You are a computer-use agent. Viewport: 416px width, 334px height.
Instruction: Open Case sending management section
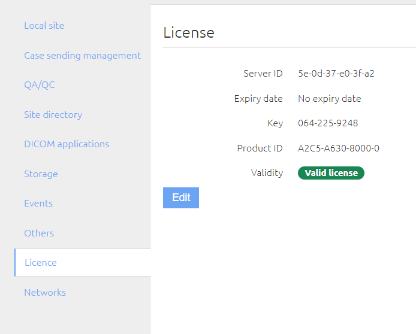pyautogui.click(x=82, y=55)
